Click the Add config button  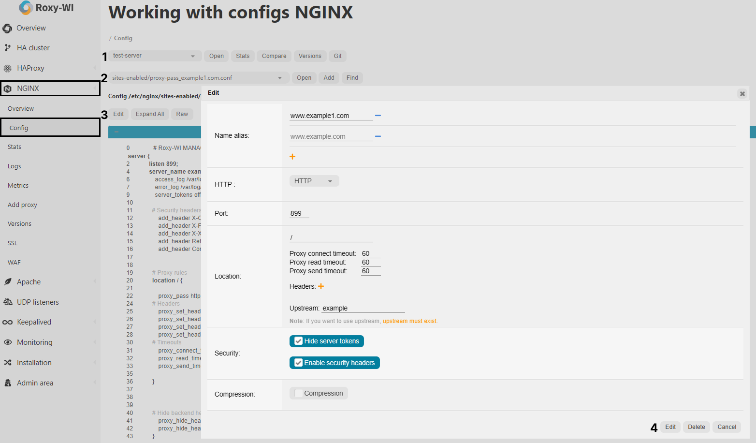[329, 78]
